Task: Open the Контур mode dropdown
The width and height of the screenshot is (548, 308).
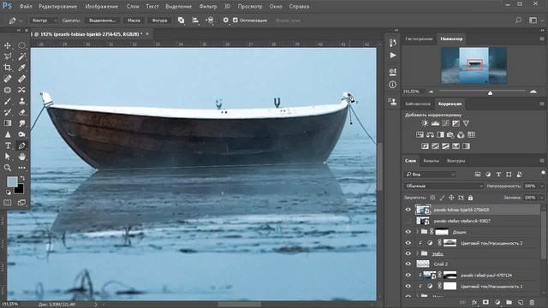Action: coord(45,21)
